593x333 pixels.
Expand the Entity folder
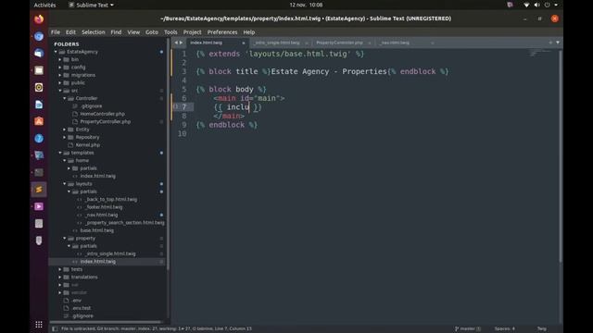pos(65,129)
